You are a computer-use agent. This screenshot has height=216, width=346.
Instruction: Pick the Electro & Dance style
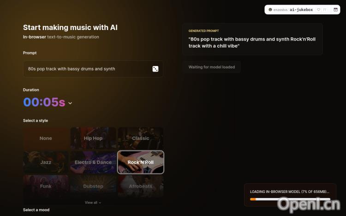[93, 162]
